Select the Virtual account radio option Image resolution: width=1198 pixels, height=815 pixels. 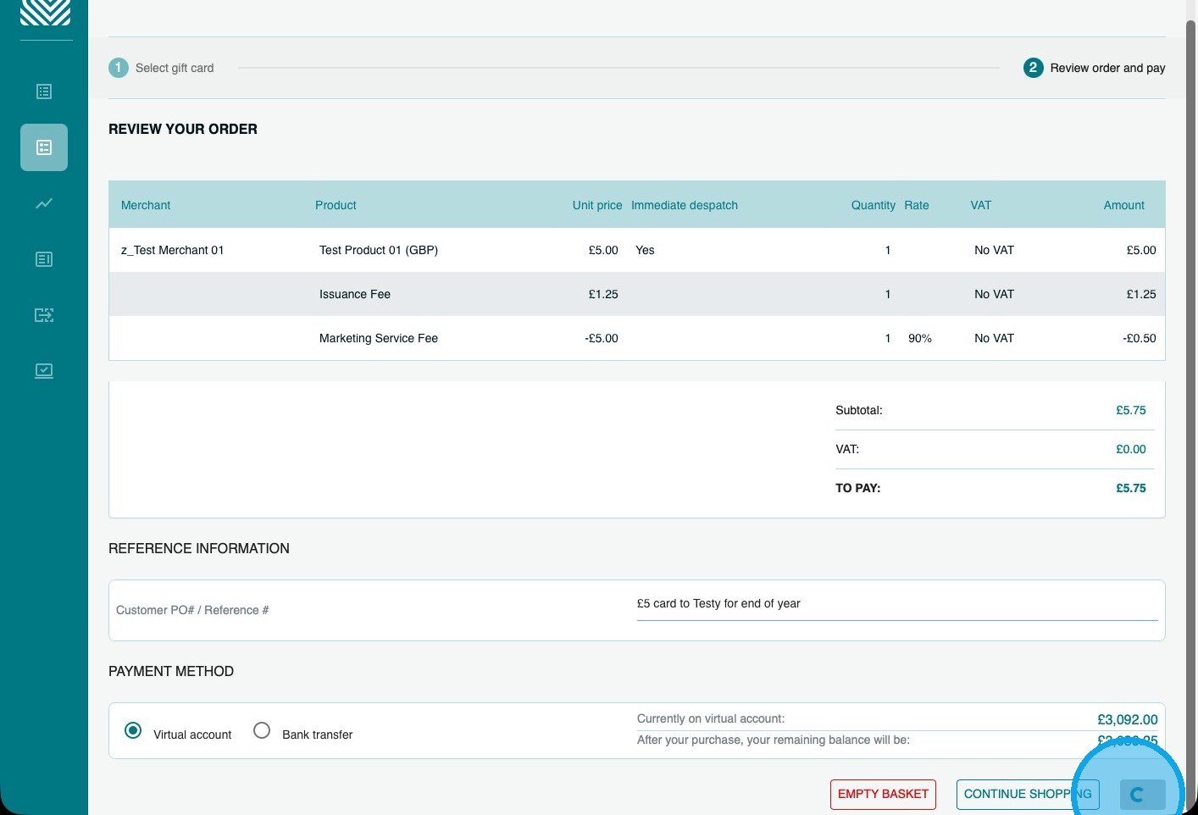pyautogui.click(x=133, y=730)
